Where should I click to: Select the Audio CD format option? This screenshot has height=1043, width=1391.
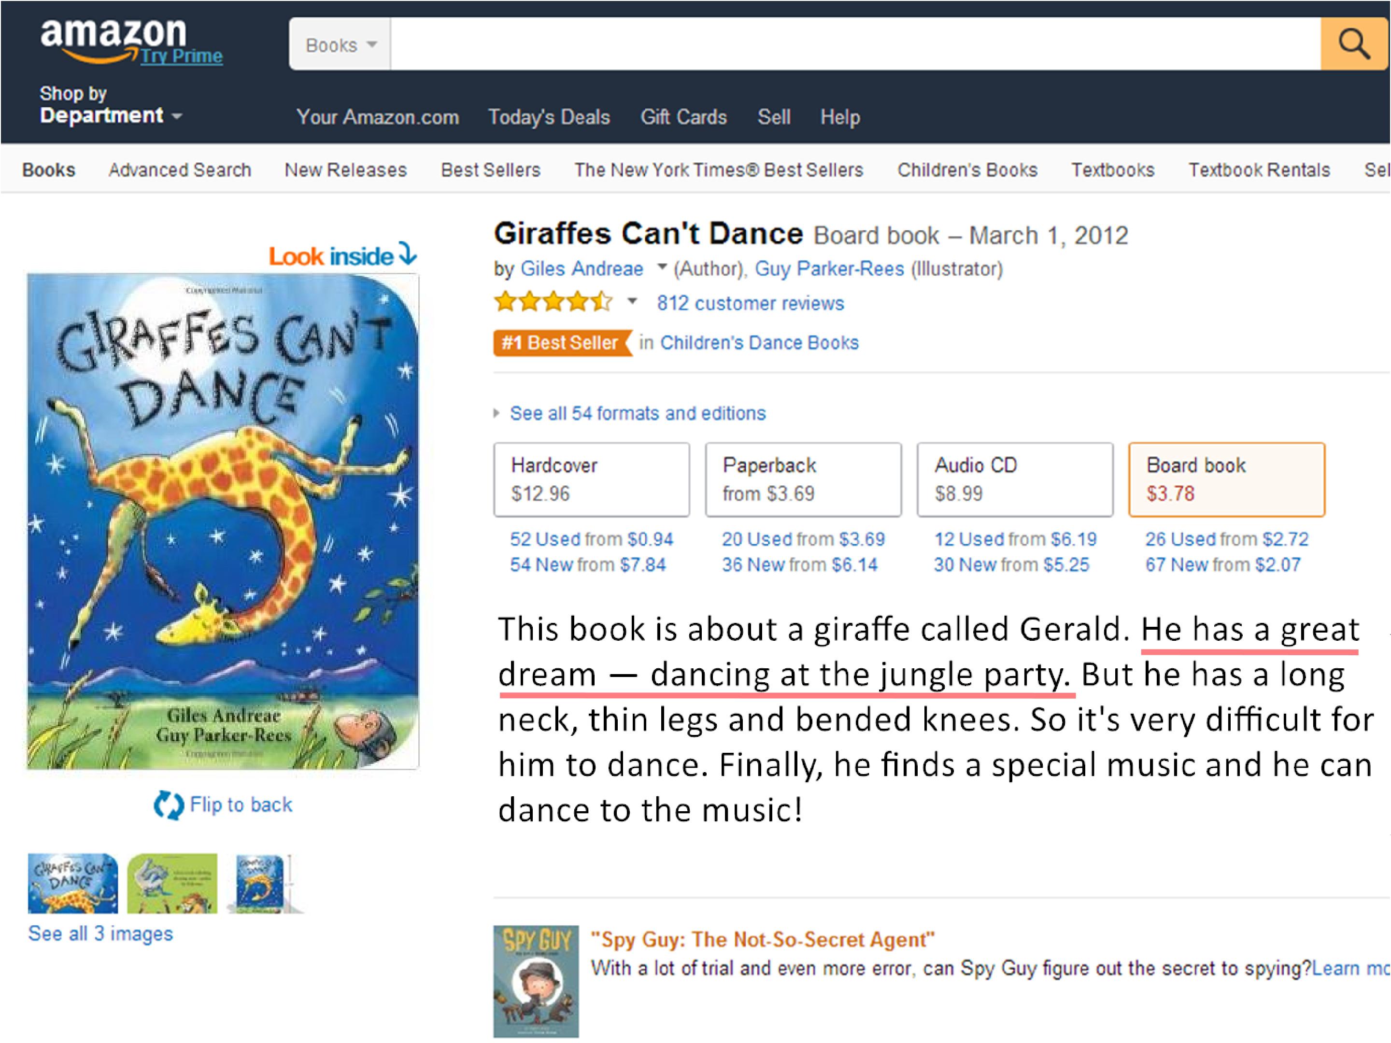pos(1014,479)
